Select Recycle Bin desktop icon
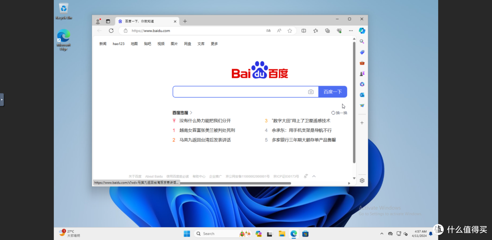The width and height of the screenshot is (492, 240). click(x=64, y=10)
